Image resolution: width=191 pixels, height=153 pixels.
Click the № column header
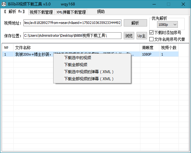pos(8,48)
